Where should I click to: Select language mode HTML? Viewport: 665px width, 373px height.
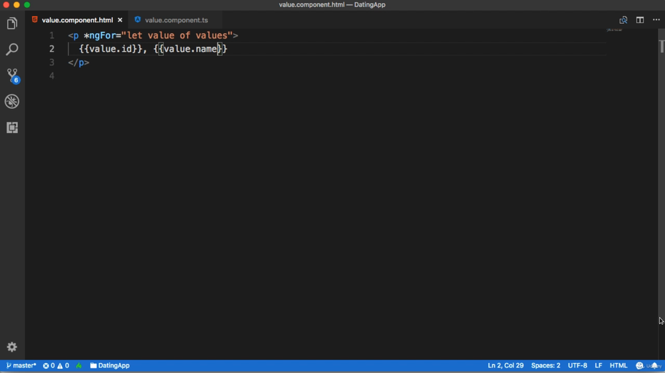[618, 366]
